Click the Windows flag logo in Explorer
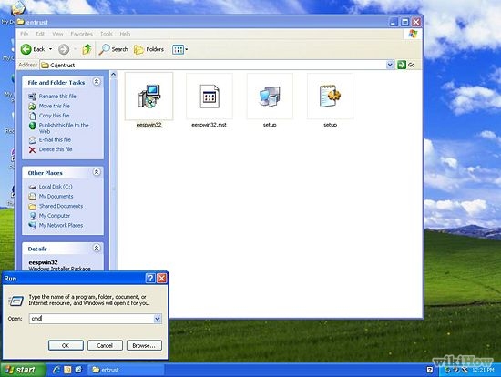Screen dimensions: 501x377 tap(413, 34)
